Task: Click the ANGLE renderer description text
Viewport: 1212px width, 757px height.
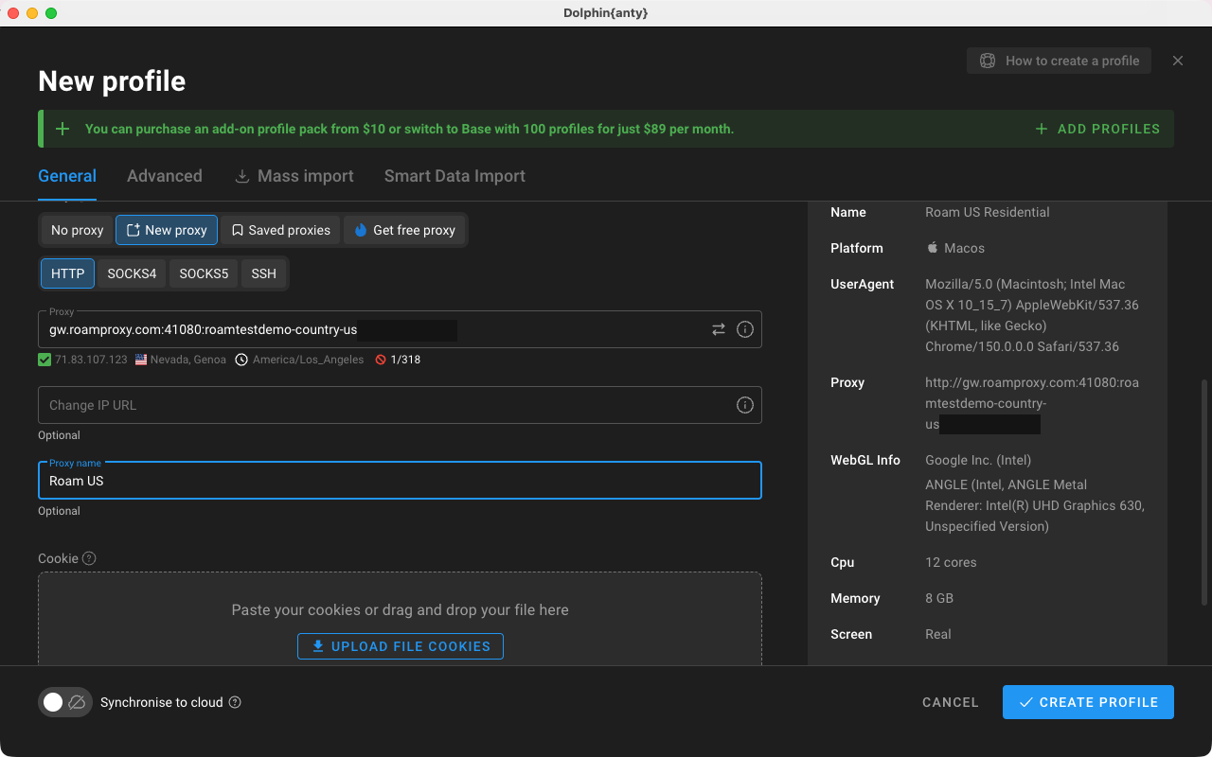Action: pyautogui.click(x=1035, y=505)
